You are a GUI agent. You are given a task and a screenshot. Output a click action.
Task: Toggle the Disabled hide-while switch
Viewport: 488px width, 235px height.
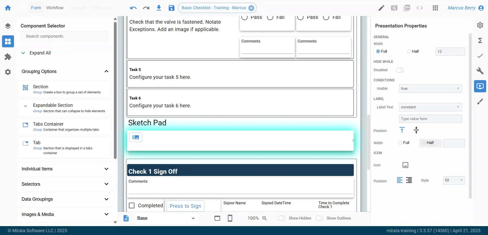pos(400,70)
